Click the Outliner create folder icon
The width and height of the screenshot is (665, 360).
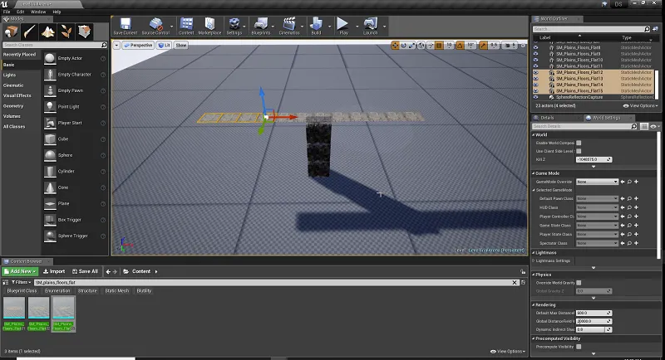tap(655, 29)
